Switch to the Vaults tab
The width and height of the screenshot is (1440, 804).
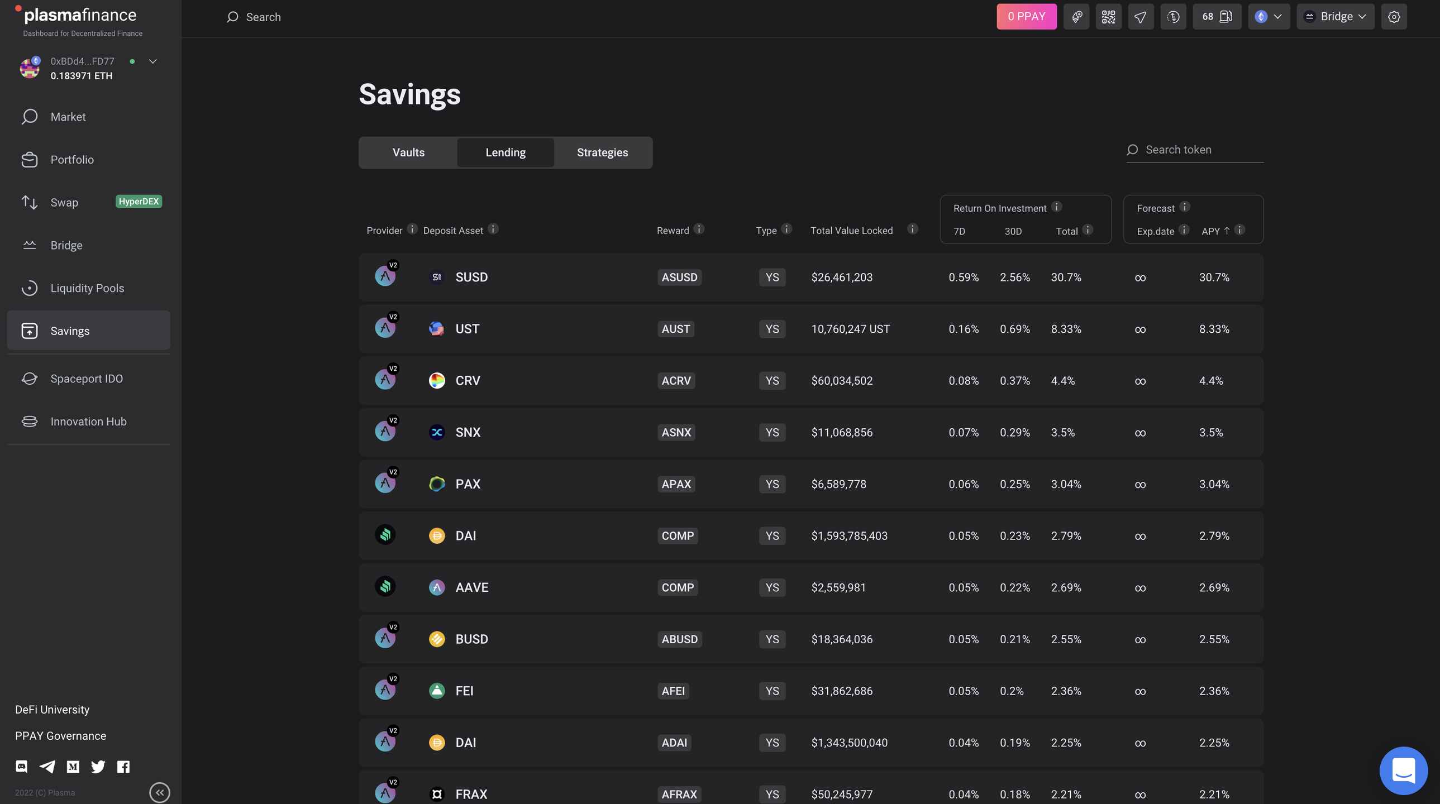(408, 152)
